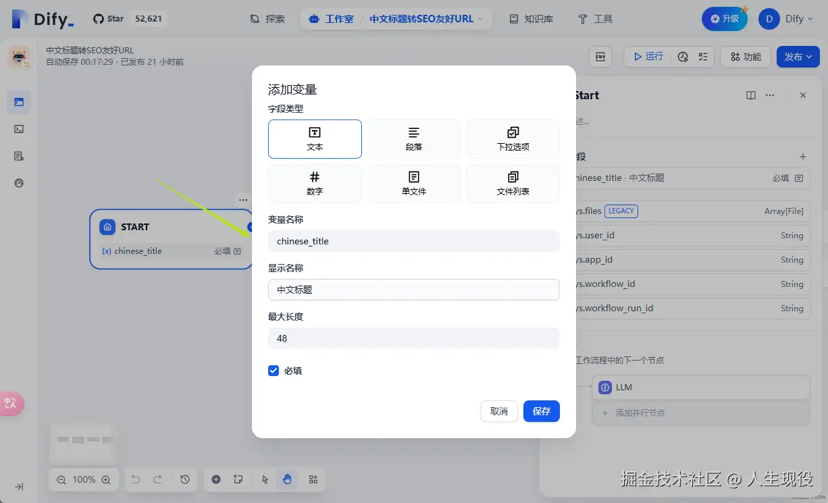Viewport: 828px width, 503px height.
Task: Expand the sidebar with the arrow icon
Action: pyautogui.click(x=19, y=487)
